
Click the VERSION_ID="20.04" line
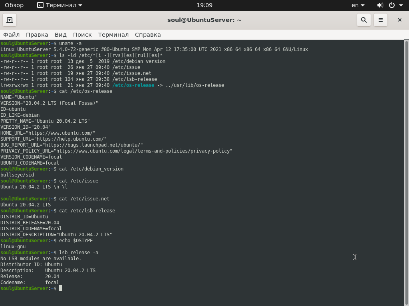[26, 127]
